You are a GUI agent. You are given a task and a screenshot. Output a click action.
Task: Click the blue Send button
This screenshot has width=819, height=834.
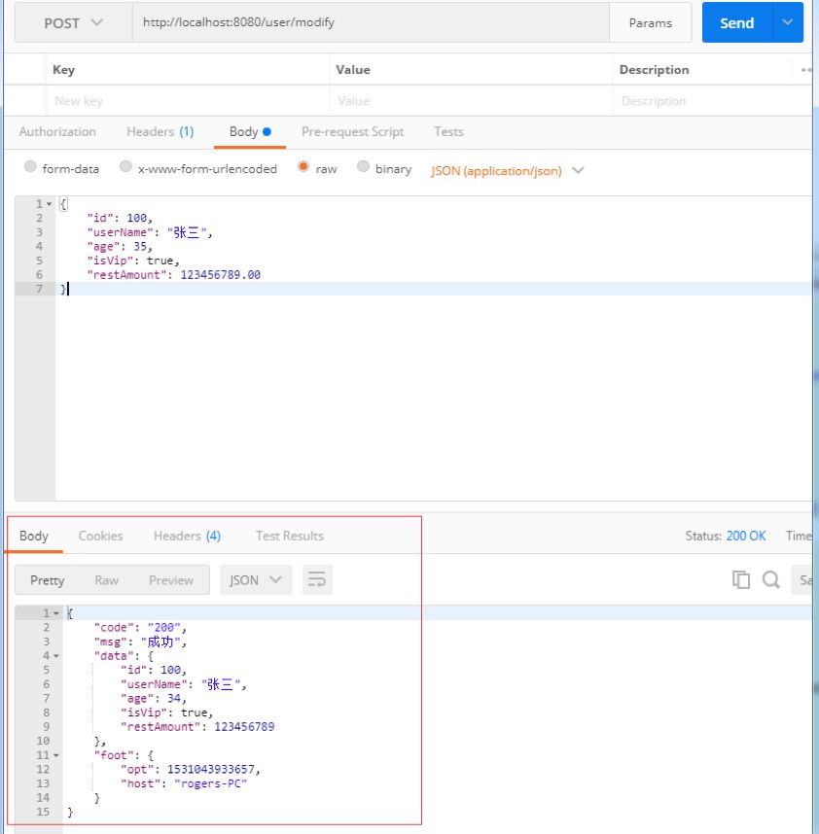coord(736,23)
